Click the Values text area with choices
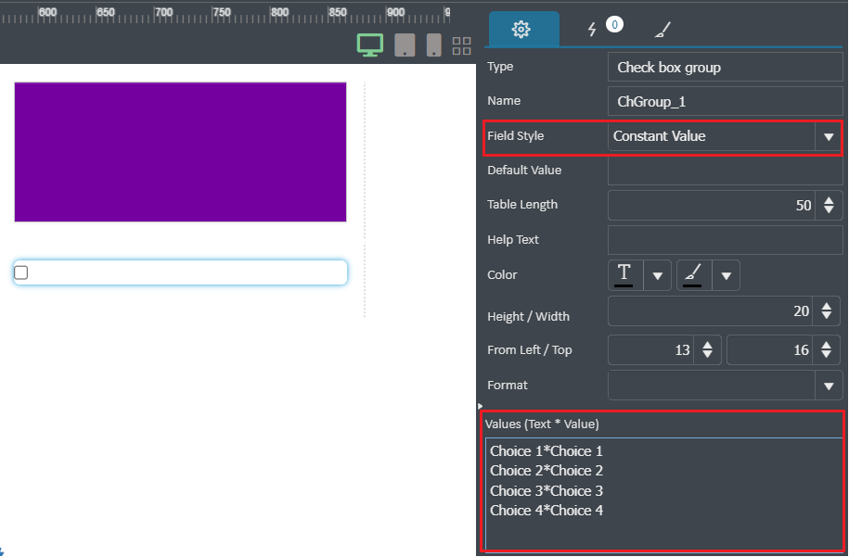The width and height of the screenshot is (849, 557). [x=663, y=494]
